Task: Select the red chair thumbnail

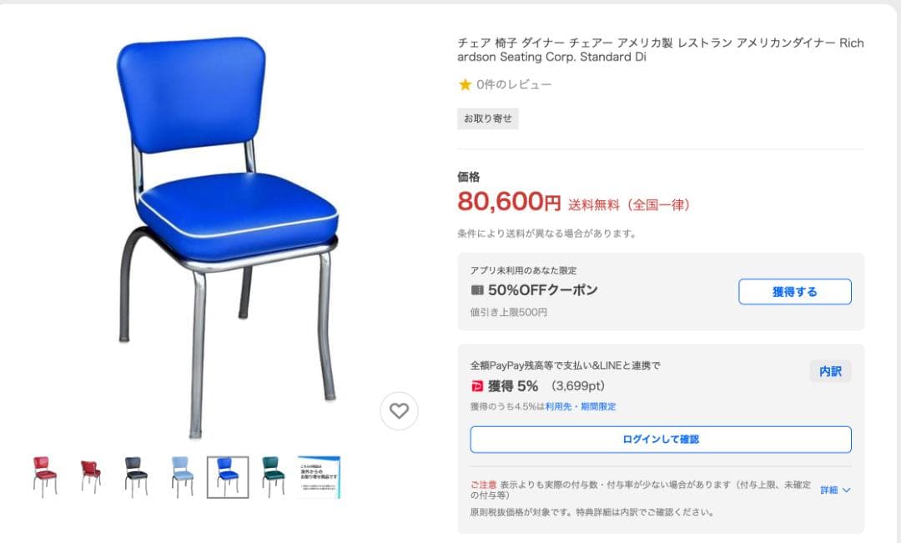Action: pos(46,475)
